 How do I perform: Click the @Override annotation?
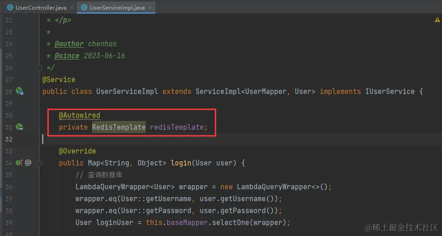click(x=77, y=151)
